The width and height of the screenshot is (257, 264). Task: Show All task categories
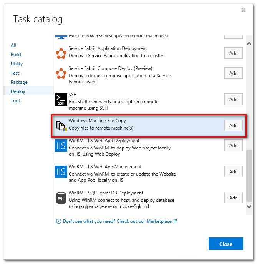point(13,45)
